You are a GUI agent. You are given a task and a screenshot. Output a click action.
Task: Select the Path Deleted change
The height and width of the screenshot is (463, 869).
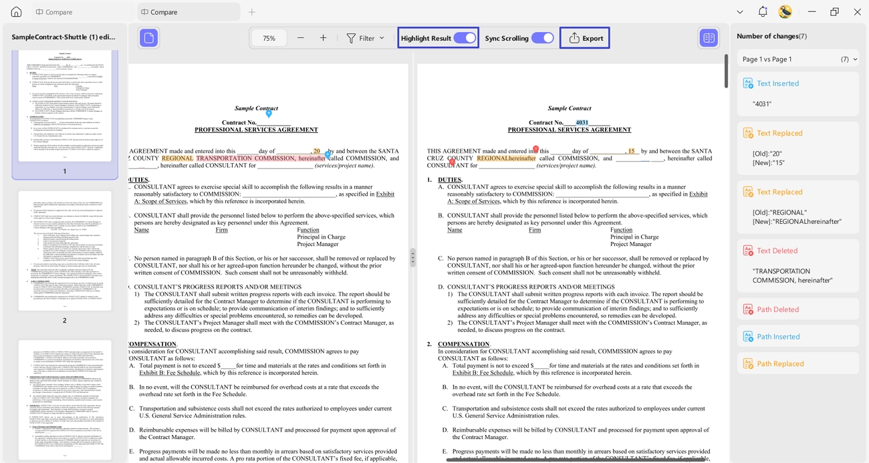pos(798,309)
